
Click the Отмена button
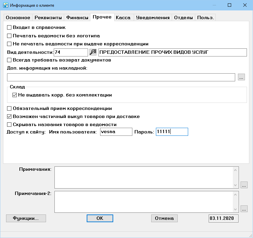click(x=164, y=218)
